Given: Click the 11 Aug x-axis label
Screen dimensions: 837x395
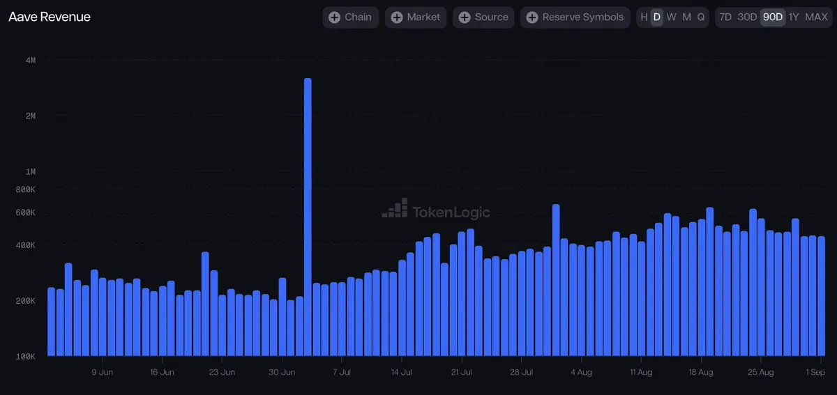Looking at the screenshot, I should click(641, 372).
